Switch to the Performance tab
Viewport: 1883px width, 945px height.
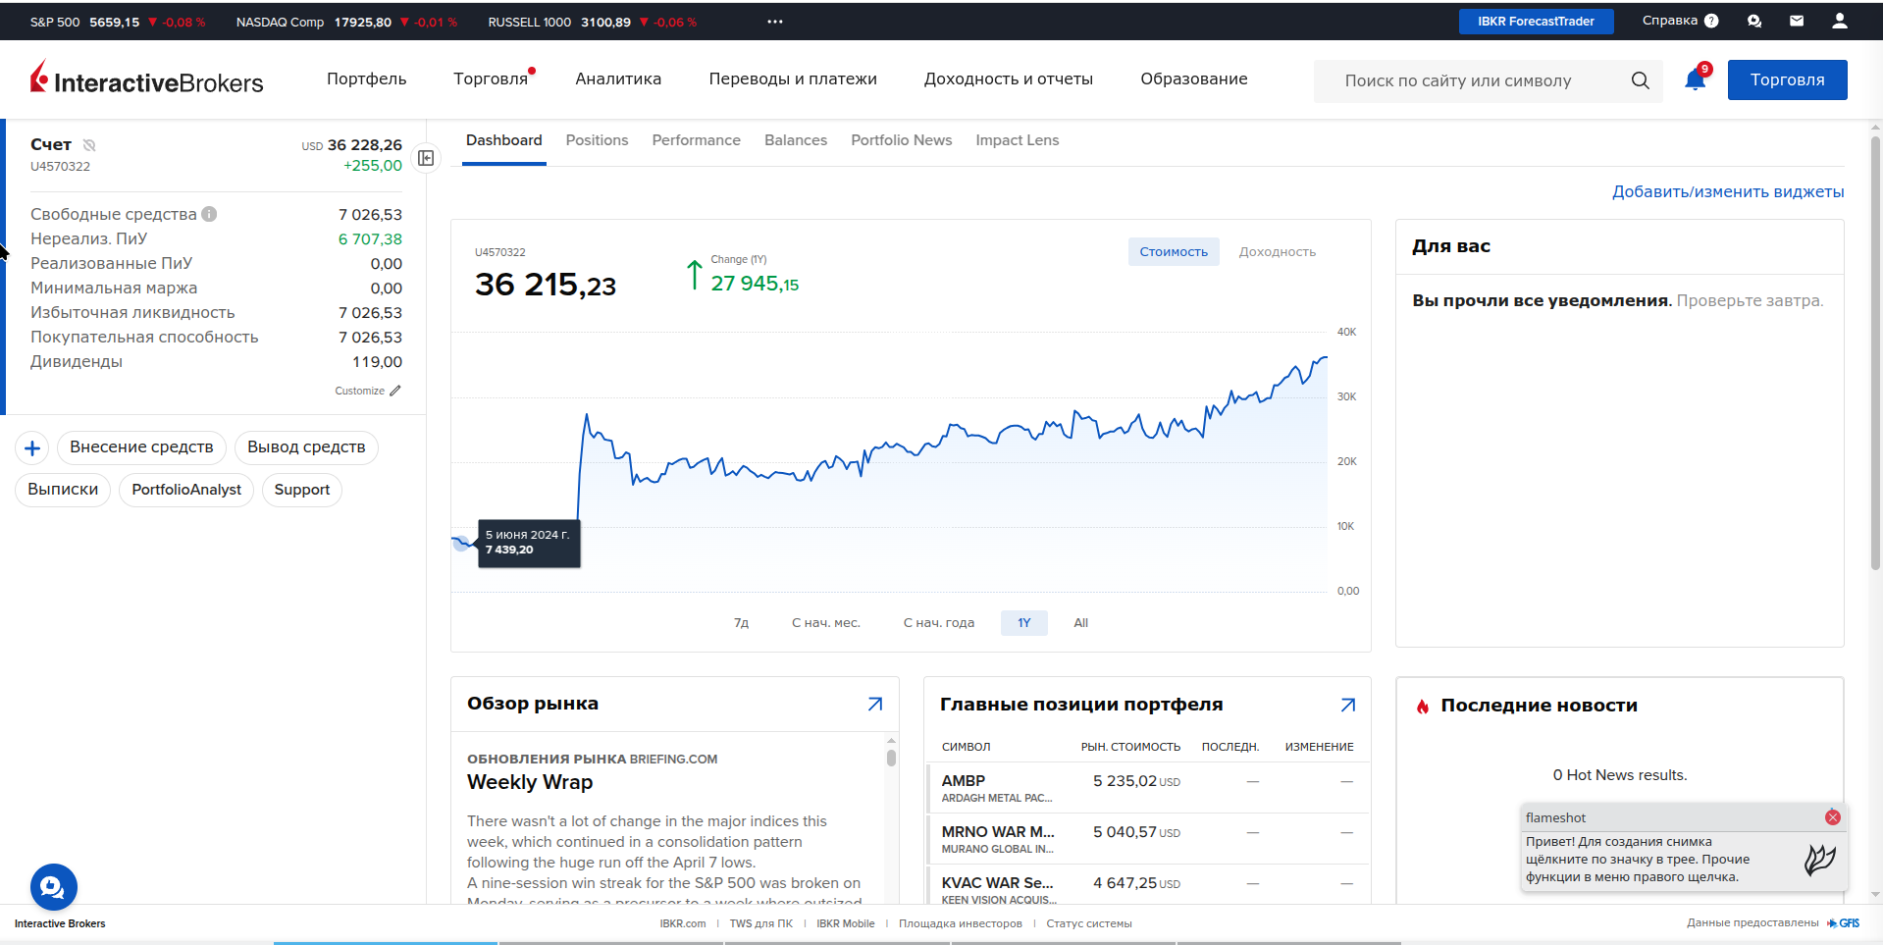tap(697, 140)
